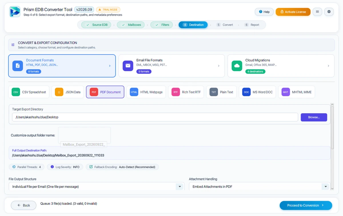This screenshot has width=343, height=216.
Task: Expand the Cloud Migrations card chevron
Action: tap(328, 66)
